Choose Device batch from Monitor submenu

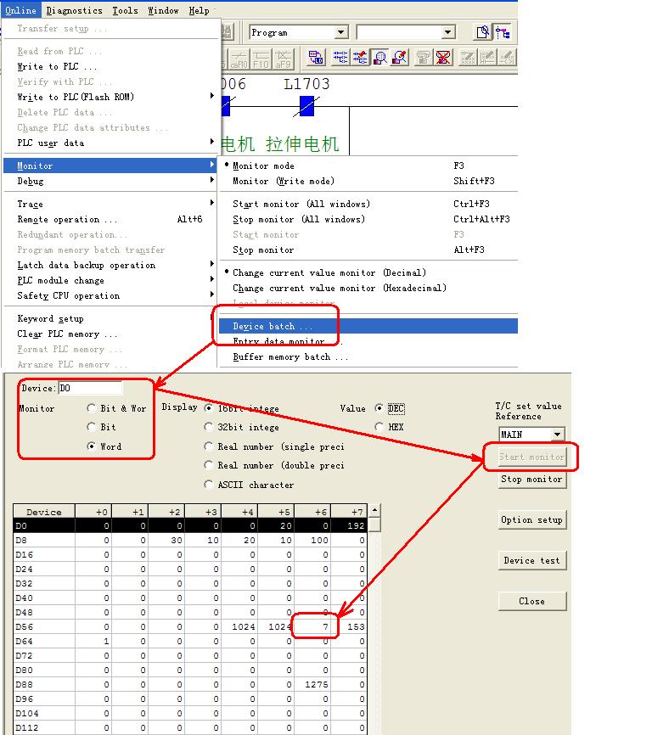click(x=273, y=326)
